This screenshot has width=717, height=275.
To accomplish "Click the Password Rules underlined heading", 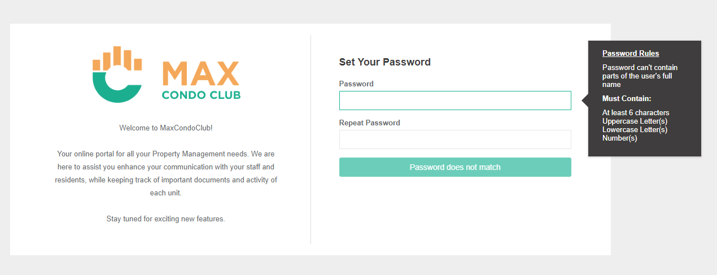I will (631, 54).
